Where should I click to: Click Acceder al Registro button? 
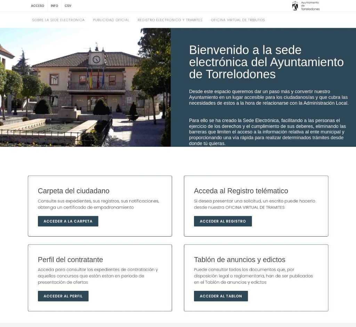(x=223, y=221)
